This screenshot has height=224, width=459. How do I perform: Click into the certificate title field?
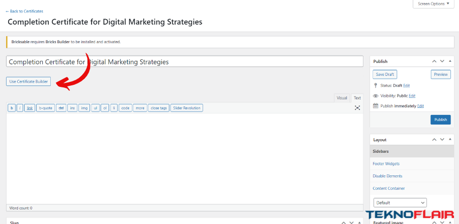pos(185,62)
